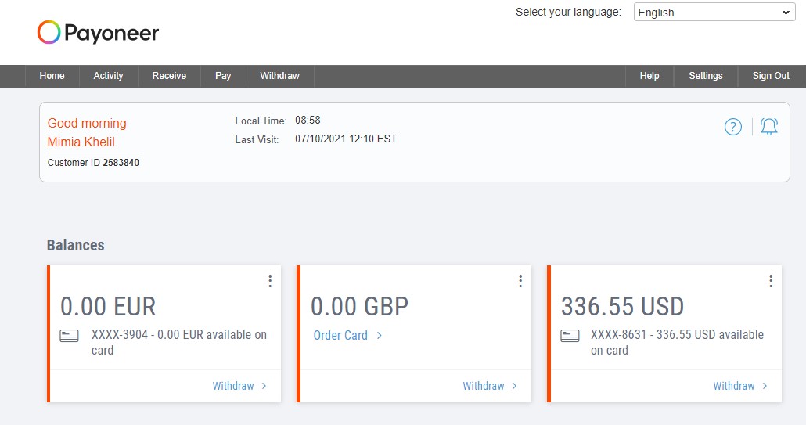Open GBP balance three-dot menu
The width and height of the screenshot is (806, 425).
(x=520, y=281)
